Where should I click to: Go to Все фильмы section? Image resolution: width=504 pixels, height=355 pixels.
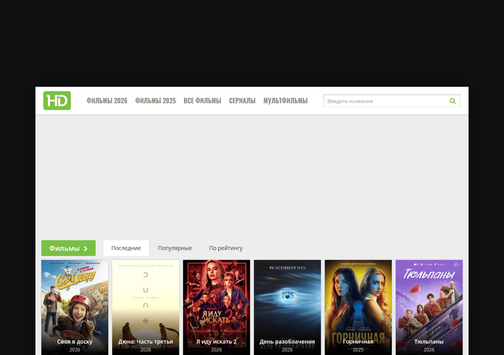point(202,101)
